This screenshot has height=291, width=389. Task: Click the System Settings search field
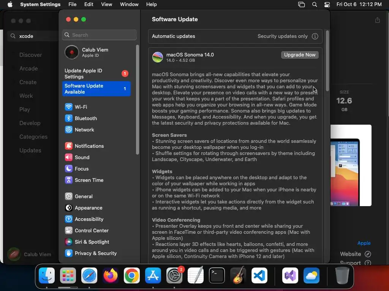click(x=99, y=35)
